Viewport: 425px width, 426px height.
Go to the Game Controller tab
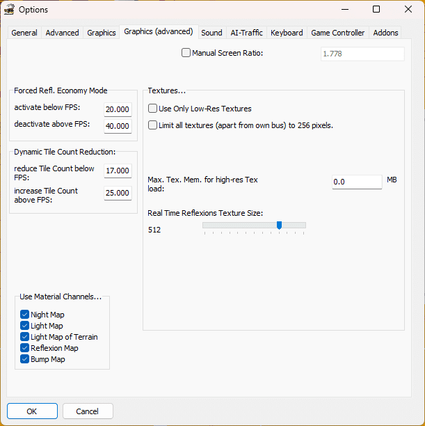point(337,33)
